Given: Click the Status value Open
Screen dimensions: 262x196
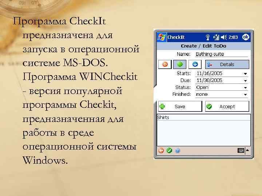Looking at the screenshot, I should point(202,87).
